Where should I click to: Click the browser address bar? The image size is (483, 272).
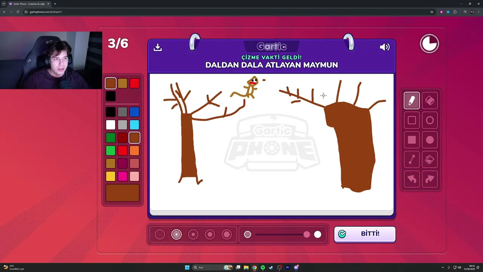(226, 12)
